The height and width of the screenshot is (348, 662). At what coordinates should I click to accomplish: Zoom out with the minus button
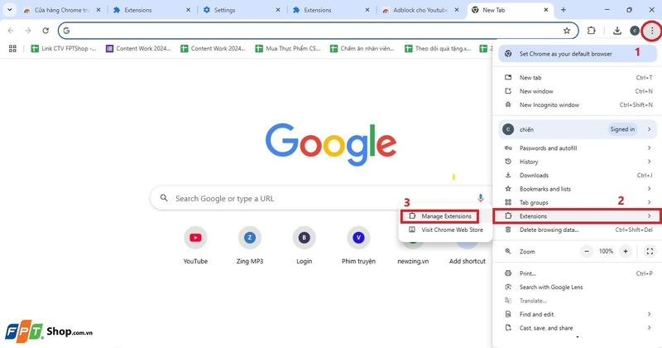coord(587,251)
